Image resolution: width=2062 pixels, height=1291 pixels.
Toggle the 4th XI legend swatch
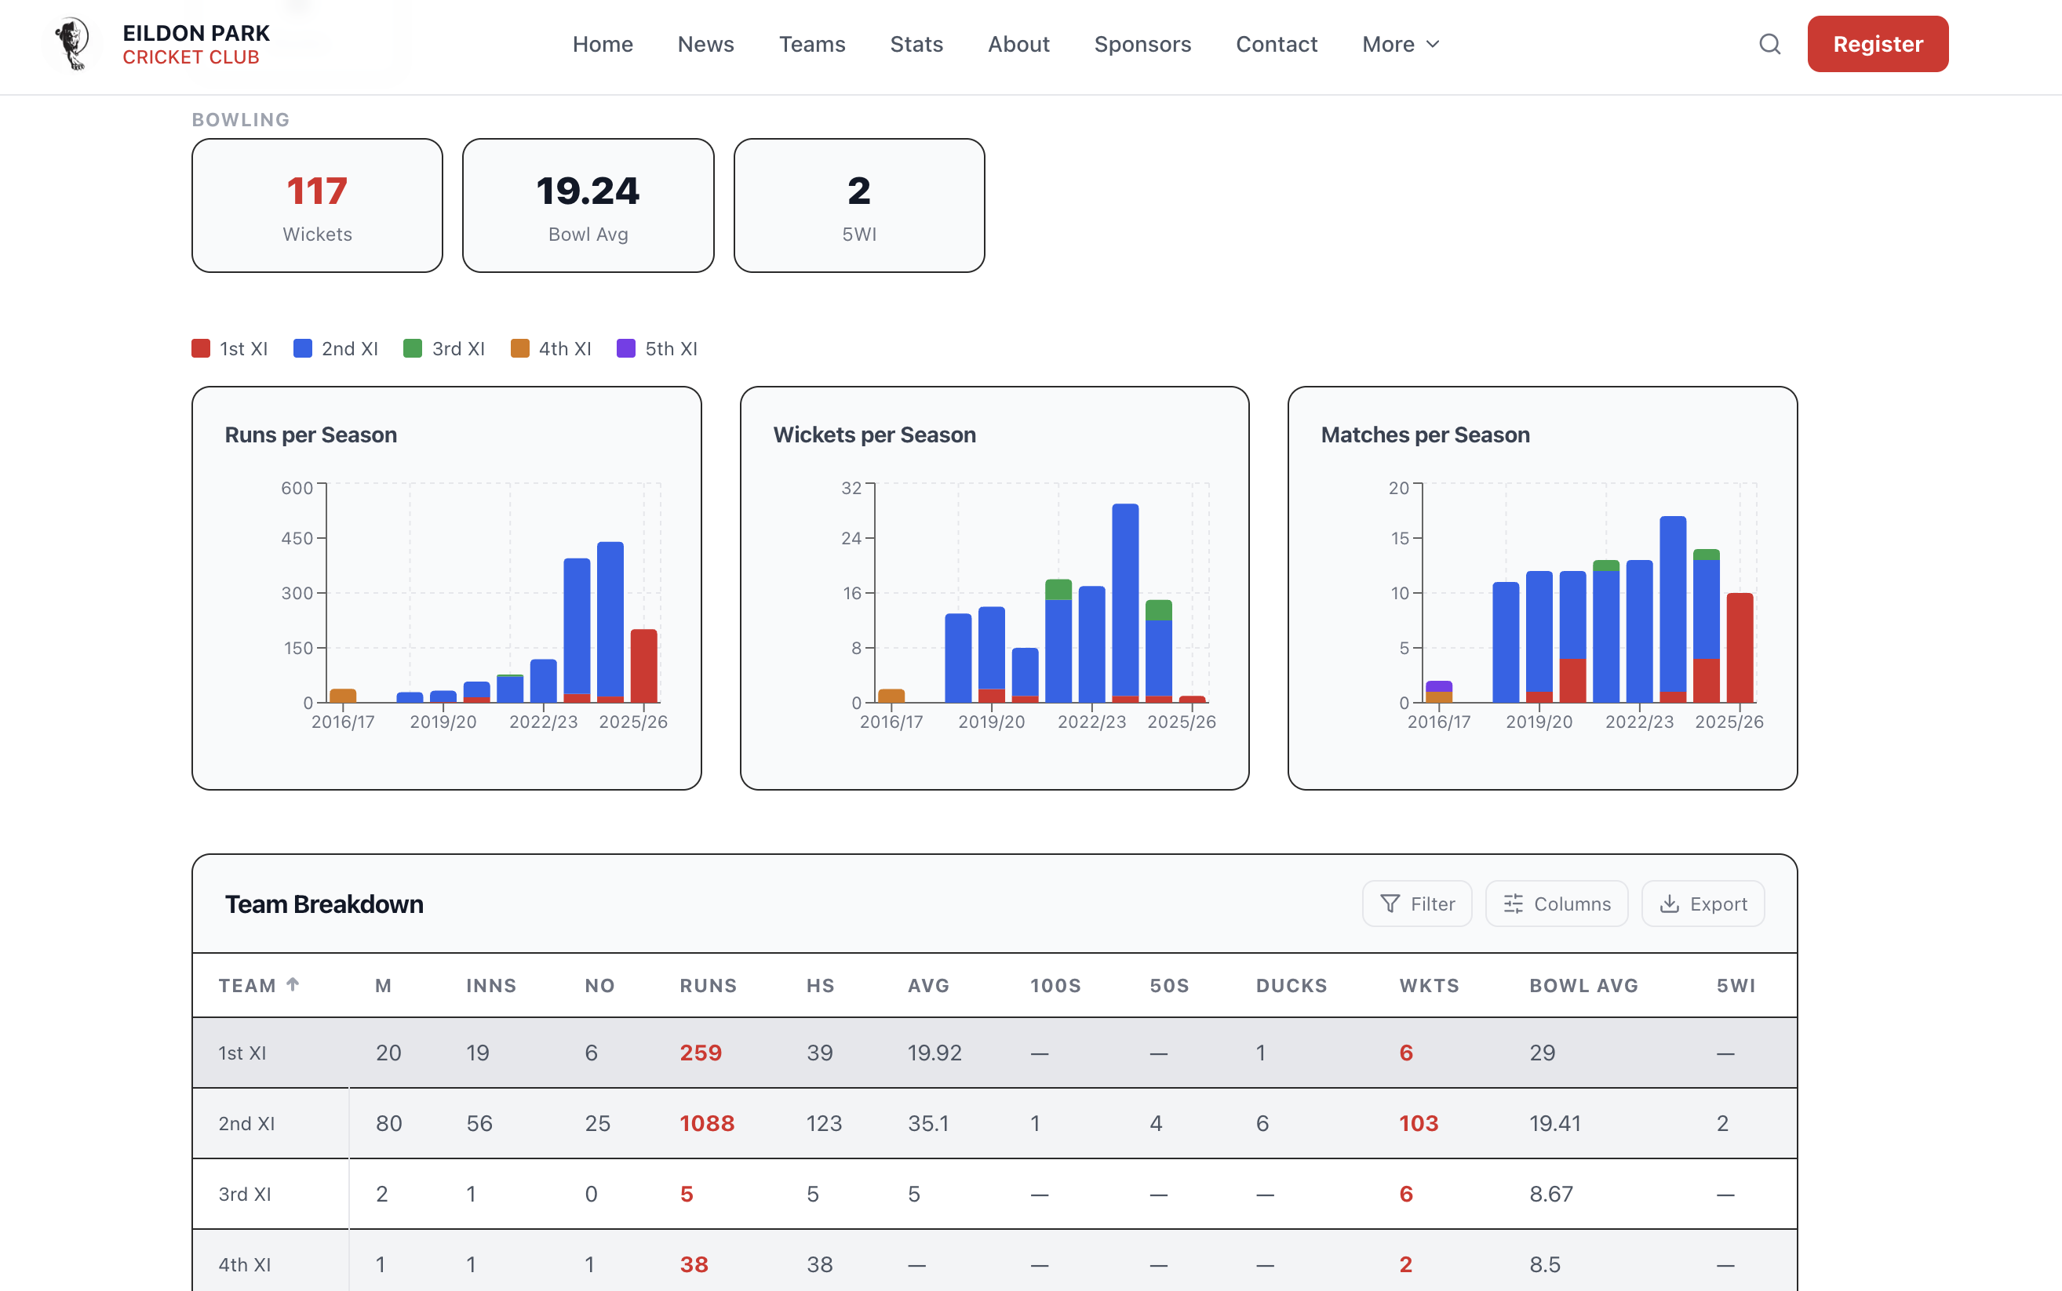click(519, 348)
